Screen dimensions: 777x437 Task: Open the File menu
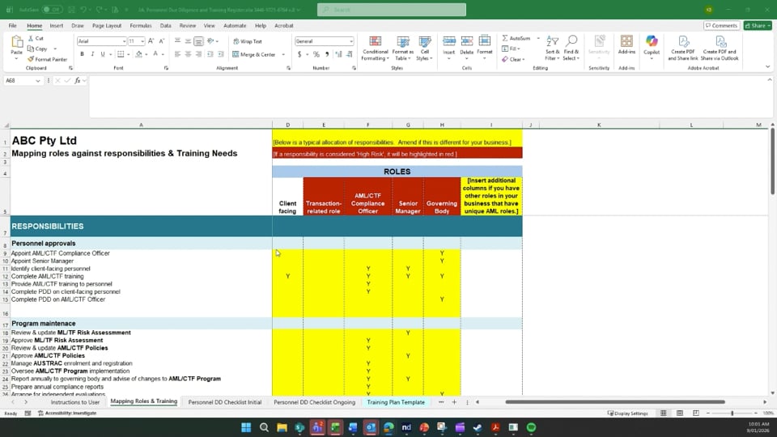pos(12,26)
